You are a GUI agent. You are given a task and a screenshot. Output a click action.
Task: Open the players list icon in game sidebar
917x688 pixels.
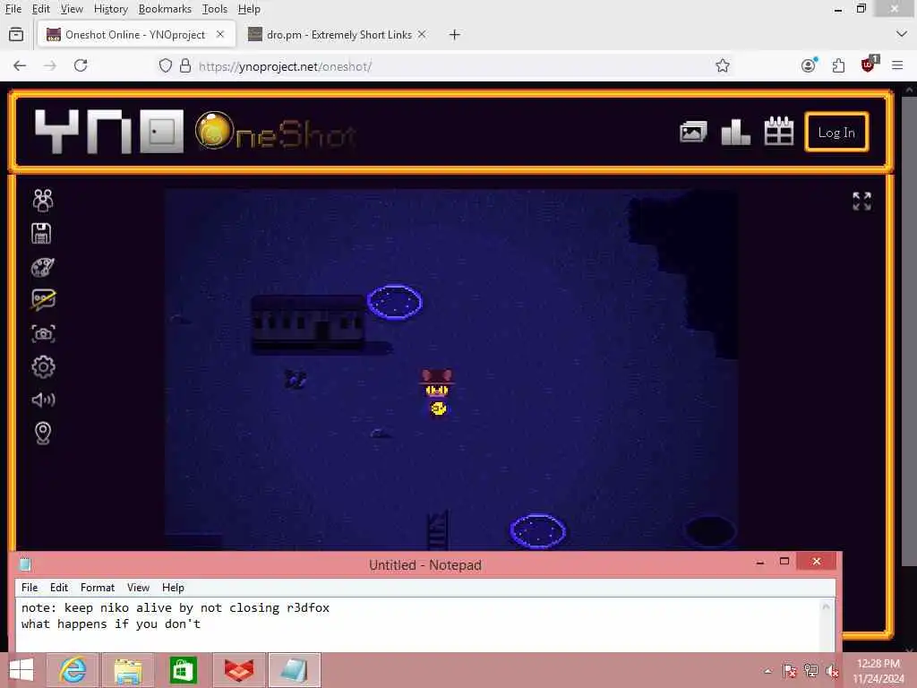click(43, 200)
